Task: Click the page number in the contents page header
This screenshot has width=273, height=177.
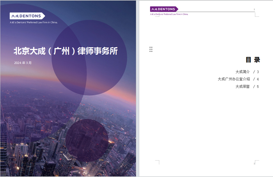Action: (x=254, y=9)
